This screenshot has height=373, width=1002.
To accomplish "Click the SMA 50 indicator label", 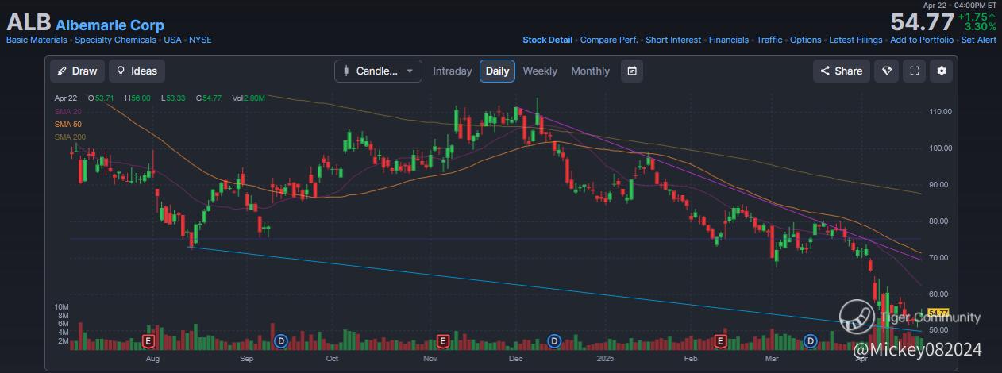I will pyautogui.click(x=67, y=124).
